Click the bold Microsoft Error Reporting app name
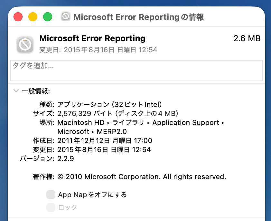Viewport: 271px width, 221px height. point(92,39)
